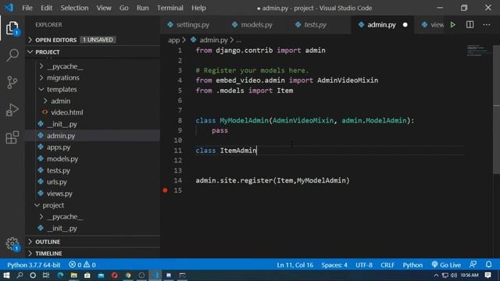Open the Extensions view
Screen dimensions: 500x281
pos(12,137)
